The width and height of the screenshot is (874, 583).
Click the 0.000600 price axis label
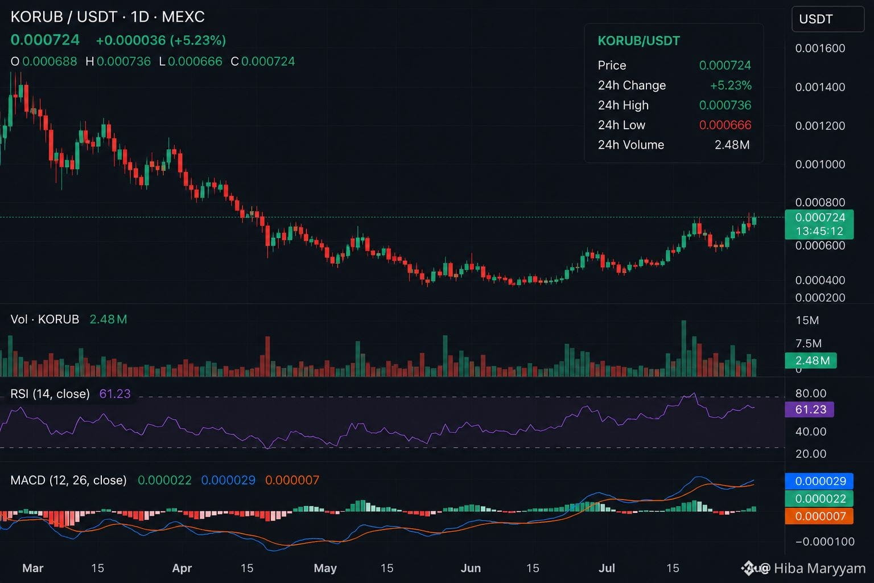[820, 245]
